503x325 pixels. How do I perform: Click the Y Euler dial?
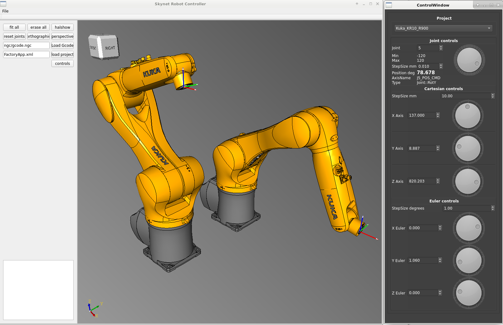(x=469, y=260)
